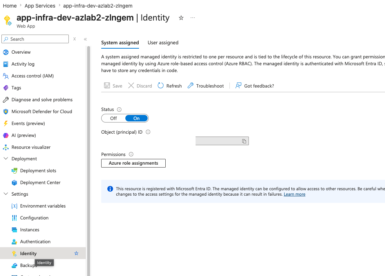Image resolution: width=385 pixels, height=276 pixels.
Task: Click the Configuration sliders icon
Action: tap(14, 218)
